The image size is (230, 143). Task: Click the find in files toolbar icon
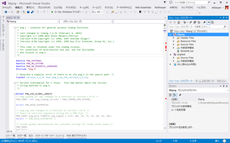pyautogui.click(x=113, y=12)
